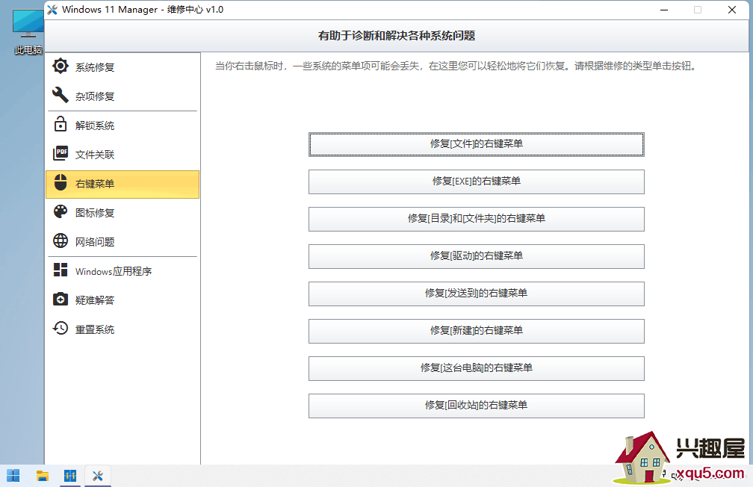The height and width of the screenshot is (487, 753).
Task: Click the history clock icon beside 重置系统
Action: tap(61, 329)
